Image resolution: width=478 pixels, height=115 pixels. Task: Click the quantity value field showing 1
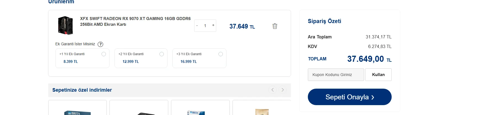point(205,26)
